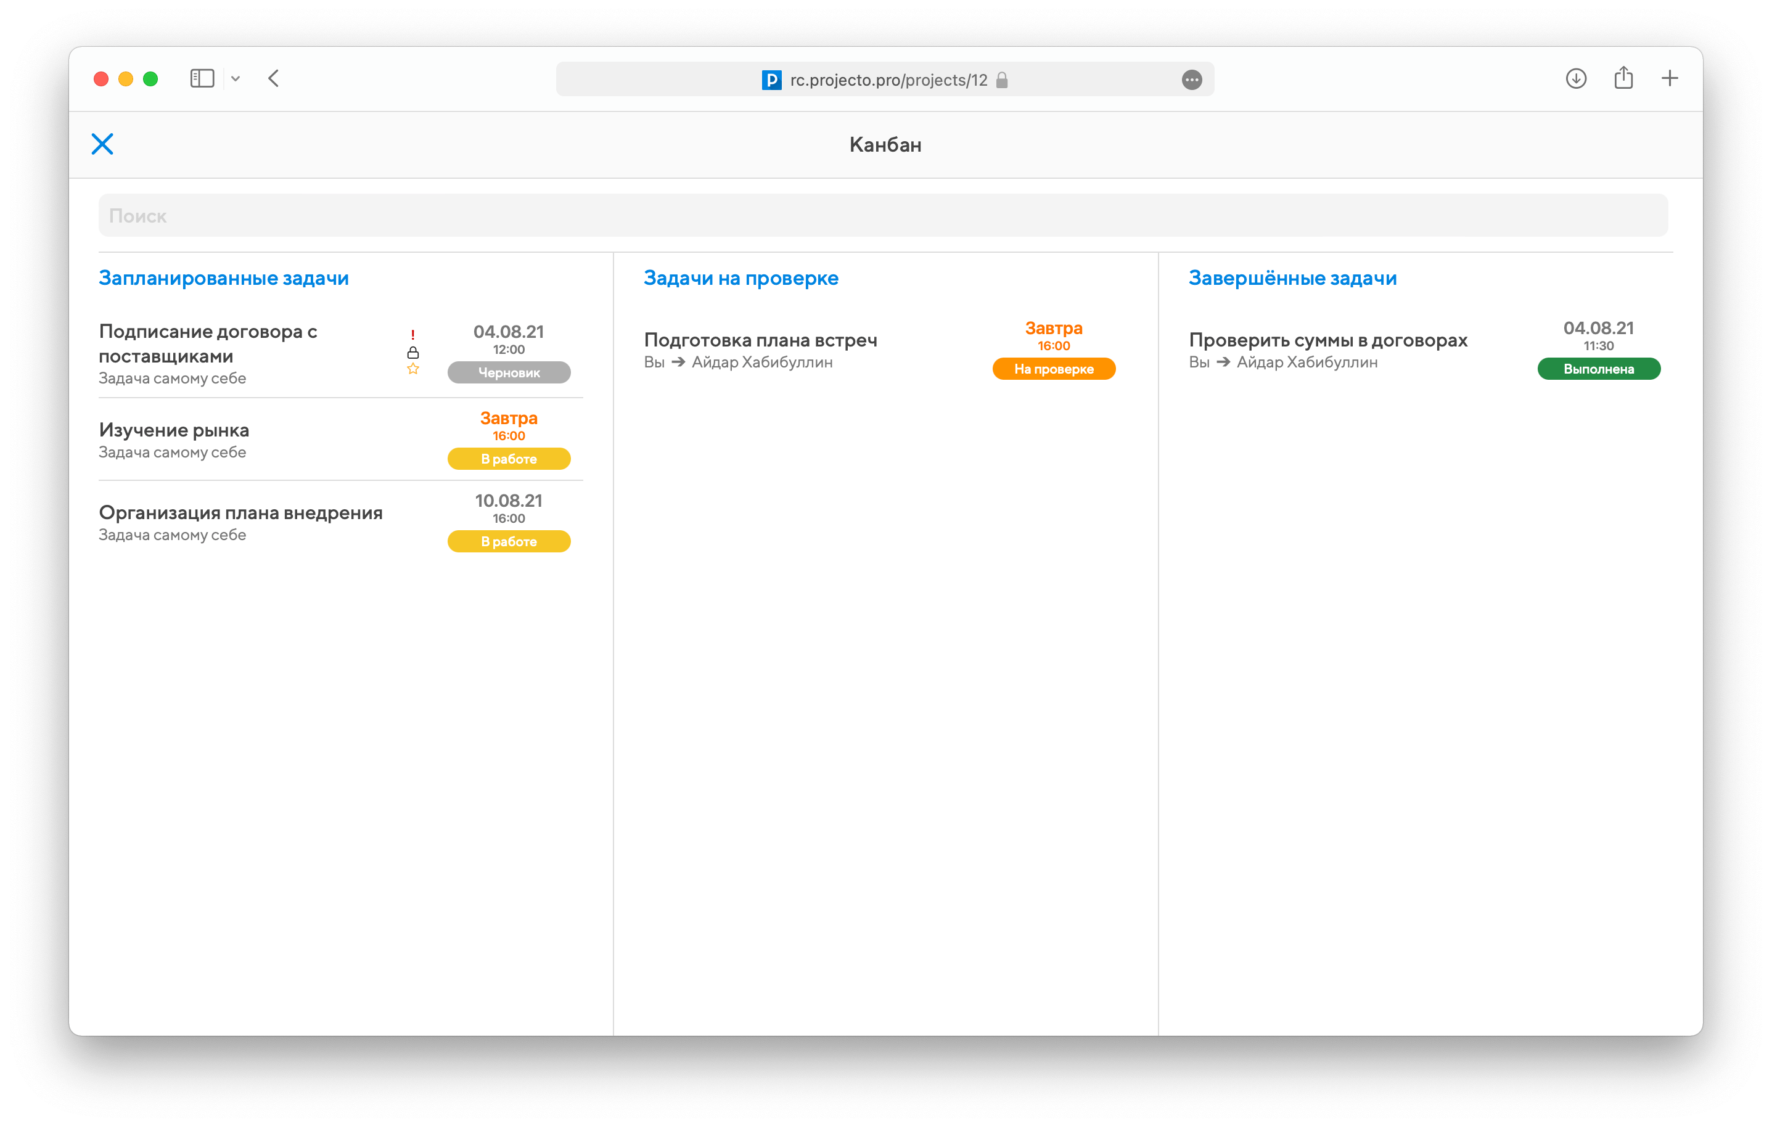The height and width of the screenshot is (1127, 1772).
Task: Open Задачи на проверке column header
Action: (x=741, y=278)
